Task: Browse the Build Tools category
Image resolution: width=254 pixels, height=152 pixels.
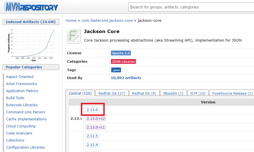Action: click(15, 98)
